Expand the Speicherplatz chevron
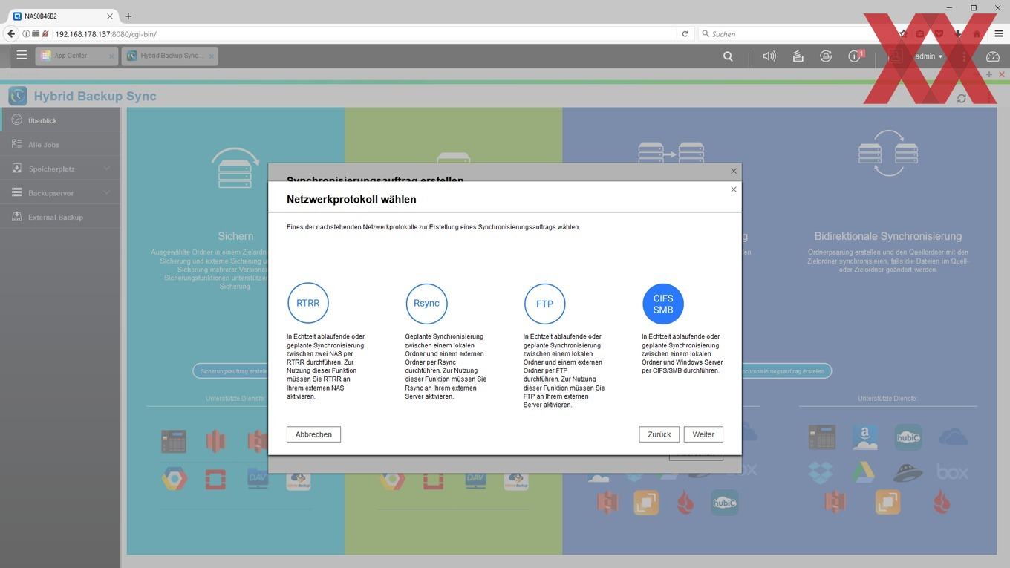The image size is (1010, 568). [x=107, y=169]
